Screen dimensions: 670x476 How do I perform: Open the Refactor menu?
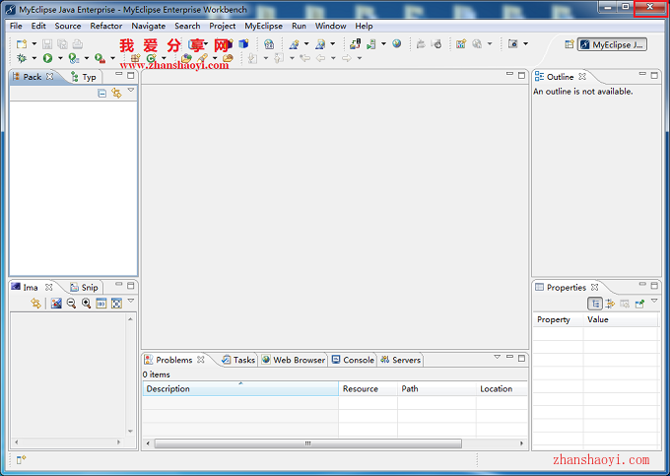click(106, 26)
